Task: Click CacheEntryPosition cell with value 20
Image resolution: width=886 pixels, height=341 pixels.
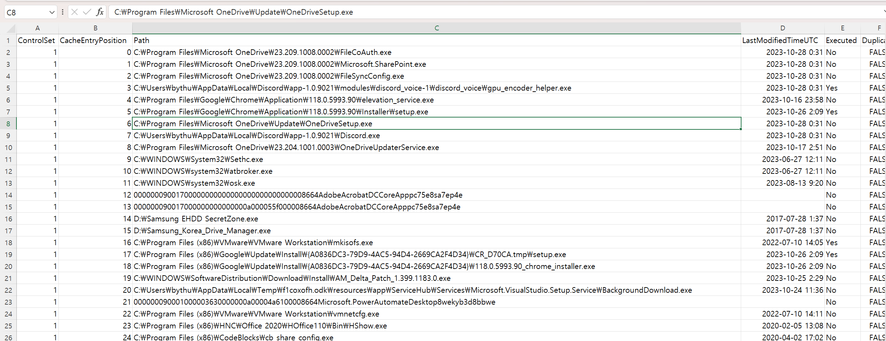Action: tap(95, 290)
